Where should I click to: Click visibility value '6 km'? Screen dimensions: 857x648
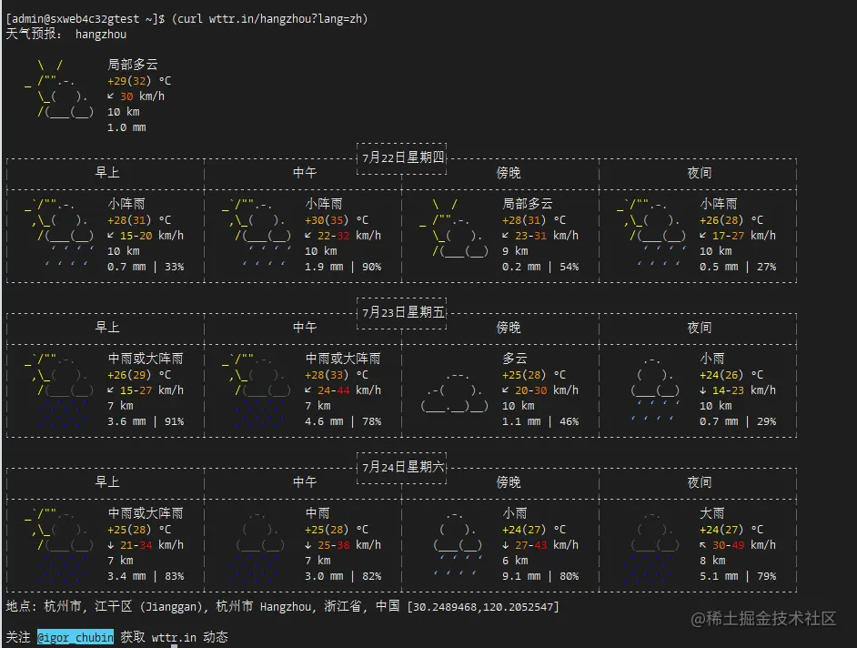(516, 561)
